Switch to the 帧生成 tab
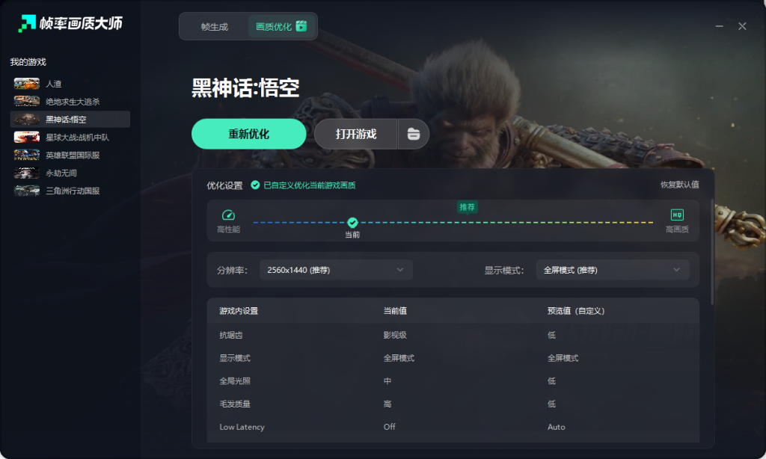 215,27
